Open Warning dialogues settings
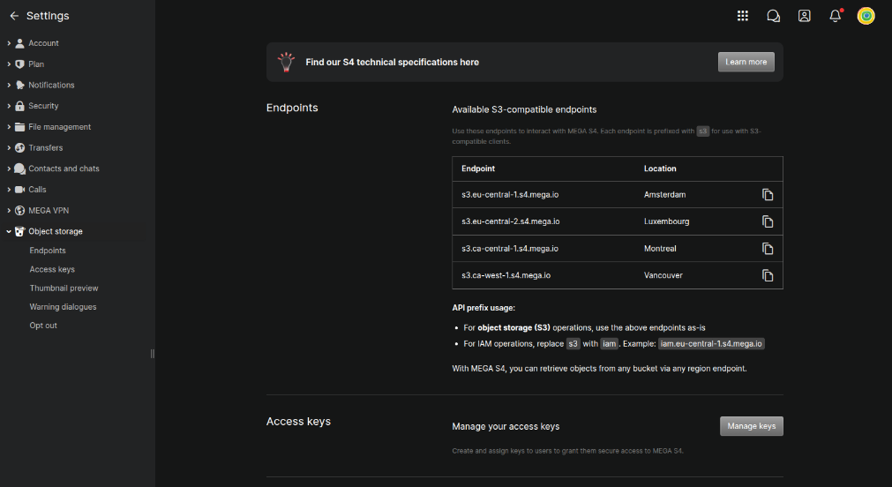 [x=64, y=307]
